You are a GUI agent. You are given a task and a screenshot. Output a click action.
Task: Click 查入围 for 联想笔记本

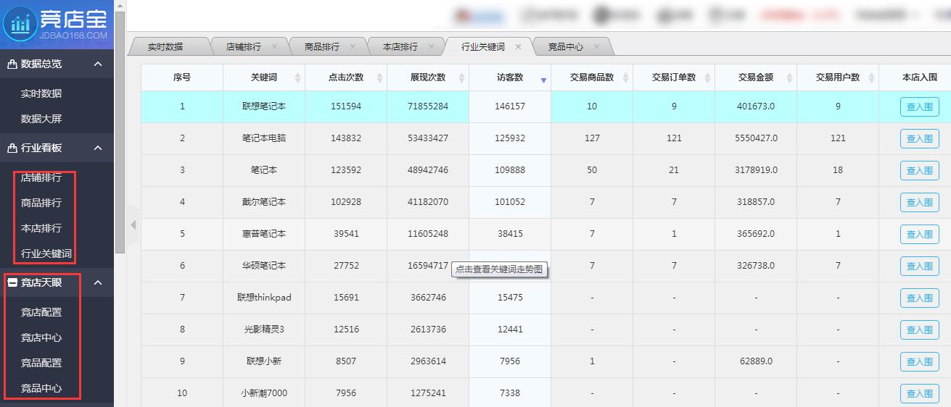pos(920,107)
